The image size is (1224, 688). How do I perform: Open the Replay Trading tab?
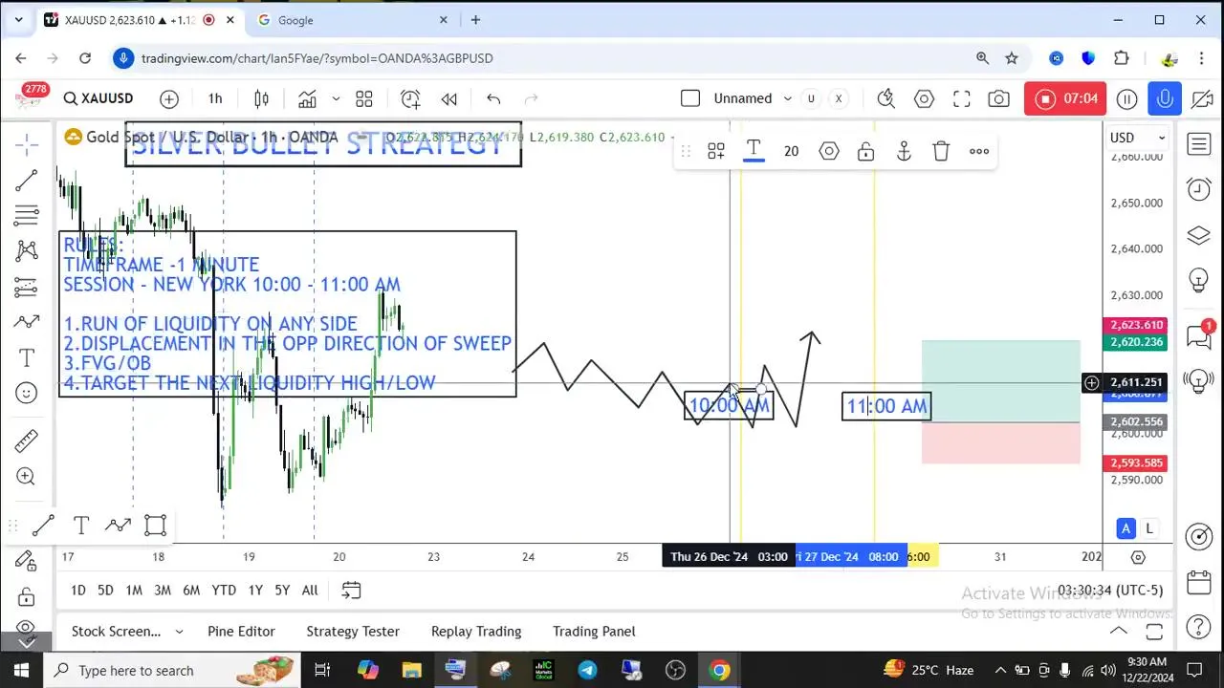tap(476, 631)
